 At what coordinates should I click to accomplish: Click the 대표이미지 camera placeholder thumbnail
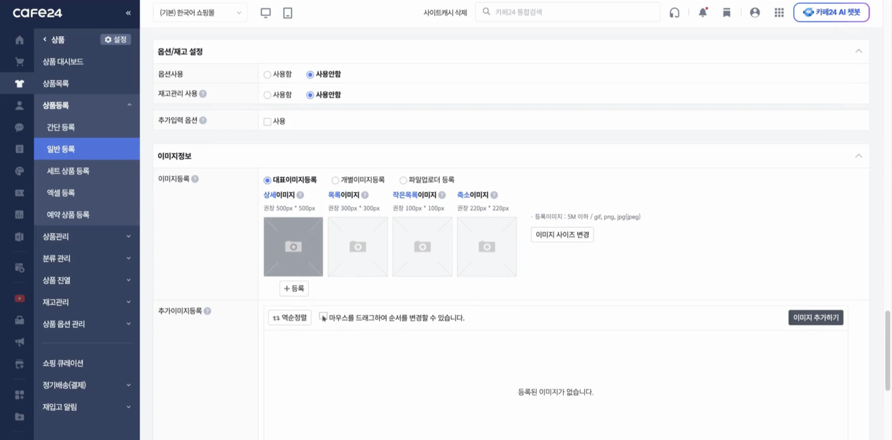point(293,247)
